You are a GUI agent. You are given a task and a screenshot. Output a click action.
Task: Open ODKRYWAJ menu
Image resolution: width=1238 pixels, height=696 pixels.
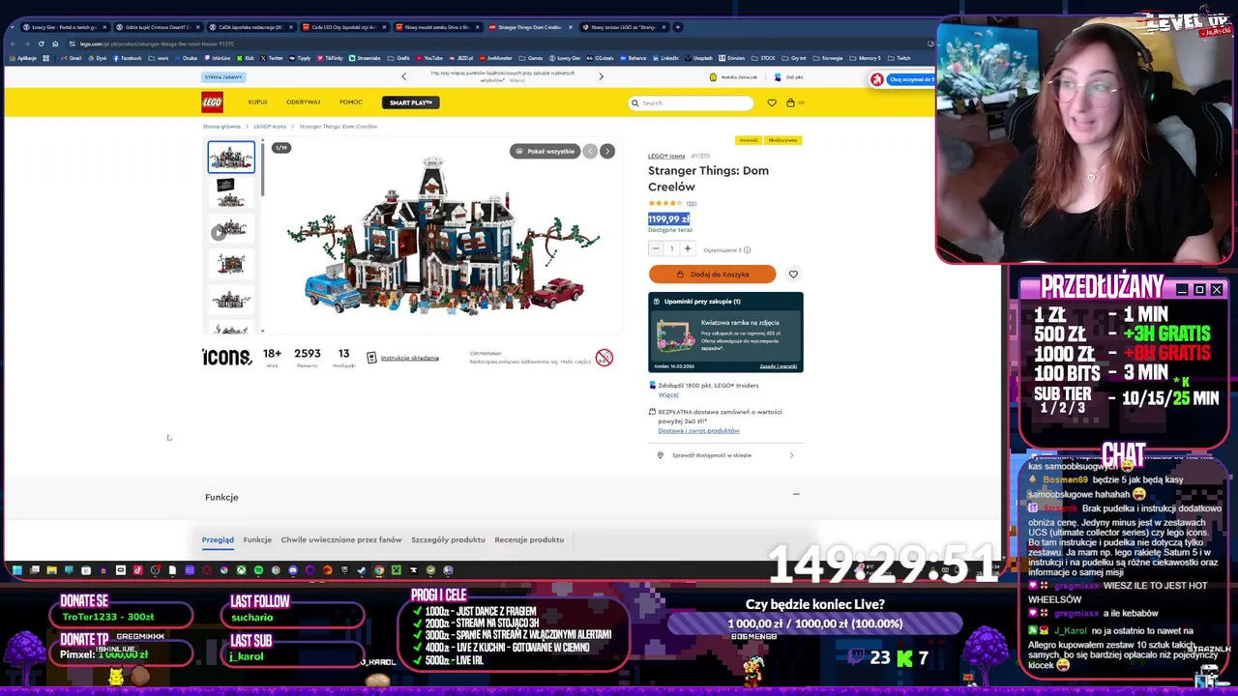(303, 102)
